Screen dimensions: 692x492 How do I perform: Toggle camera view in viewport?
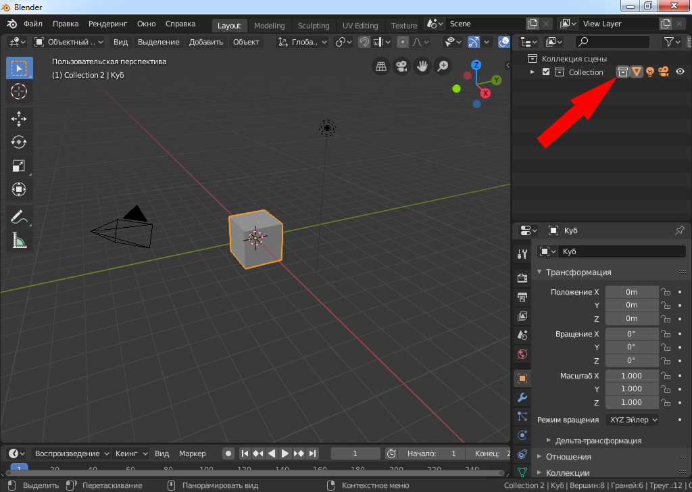401,66
